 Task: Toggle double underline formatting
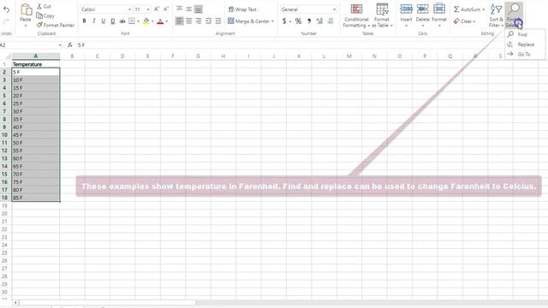click(112, 21)
